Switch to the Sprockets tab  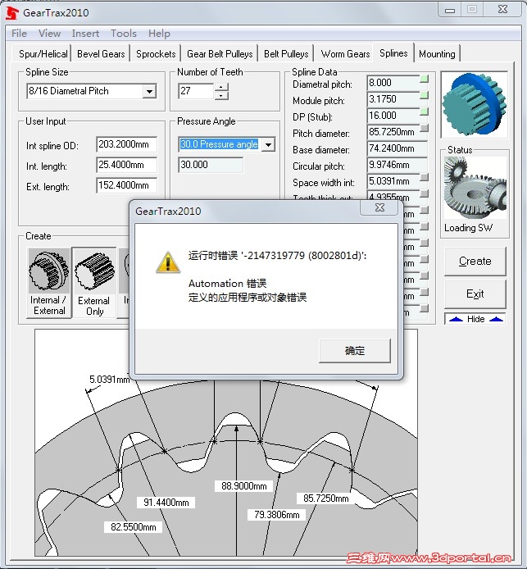click(156, 54)
